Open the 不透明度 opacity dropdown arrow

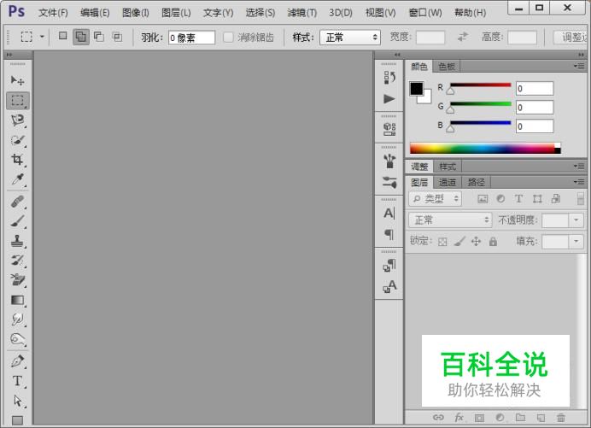pyautogui.click(x=576, y=220)
